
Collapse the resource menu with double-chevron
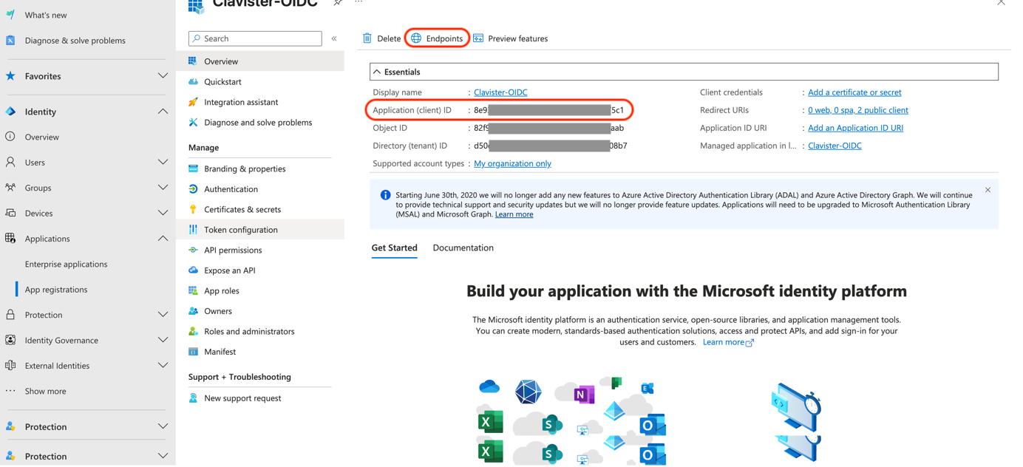coord(334,38)
